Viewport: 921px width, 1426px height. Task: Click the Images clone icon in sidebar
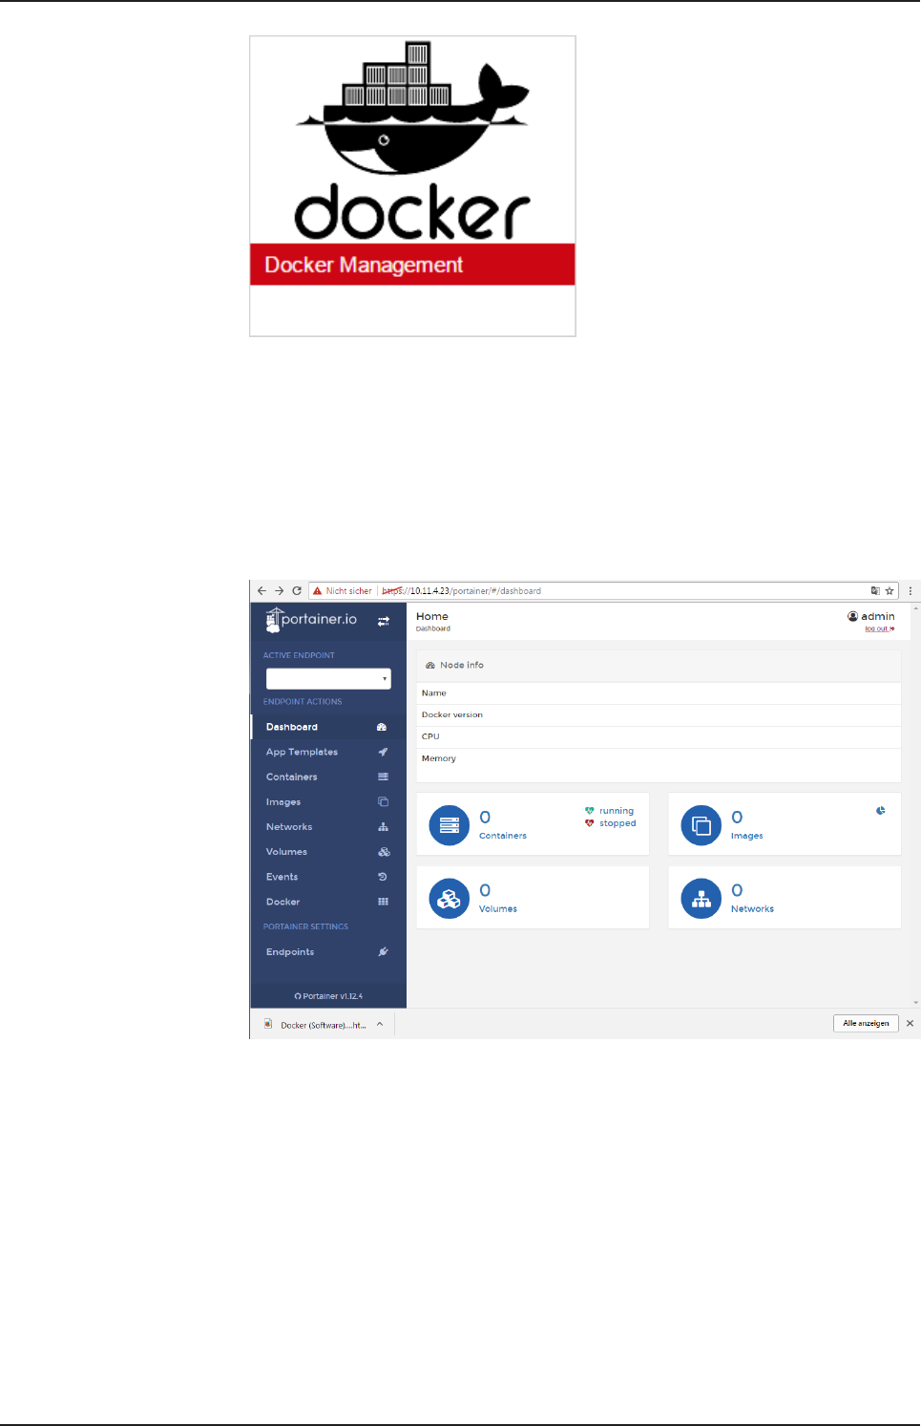[383, 801]
